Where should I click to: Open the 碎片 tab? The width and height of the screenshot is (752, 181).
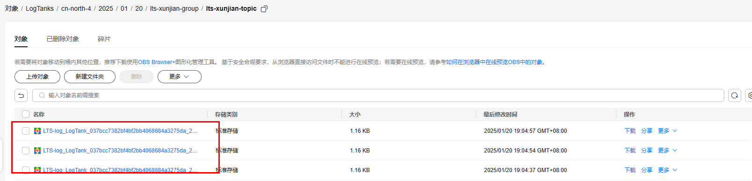(x=104, y=39)
